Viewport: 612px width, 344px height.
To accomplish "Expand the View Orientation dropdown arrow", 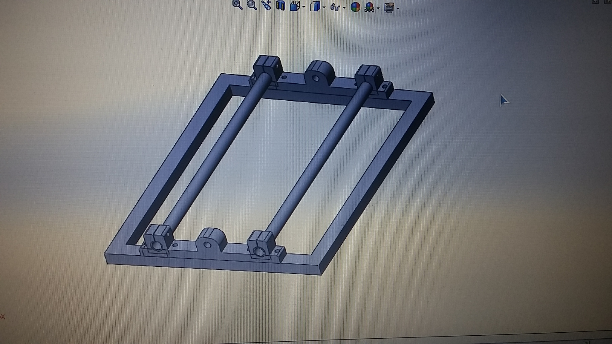I will coord(304,7).
